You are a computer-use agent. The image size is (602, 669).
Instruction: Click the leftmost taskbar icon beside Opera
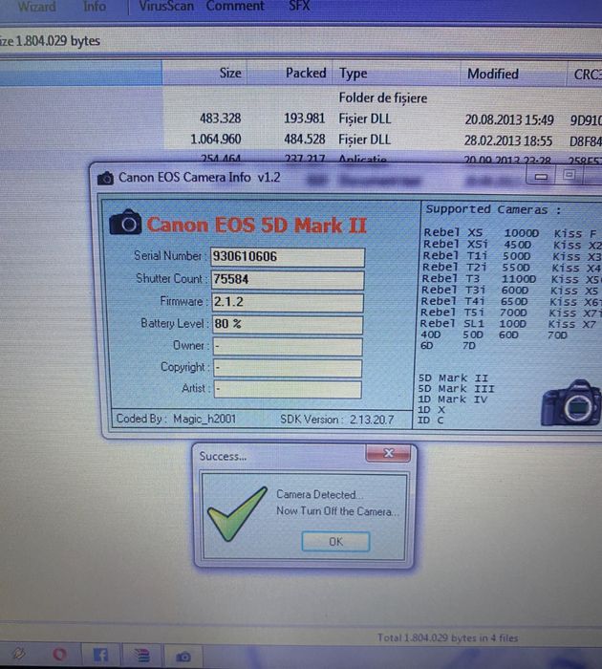(x=19, y=653)
